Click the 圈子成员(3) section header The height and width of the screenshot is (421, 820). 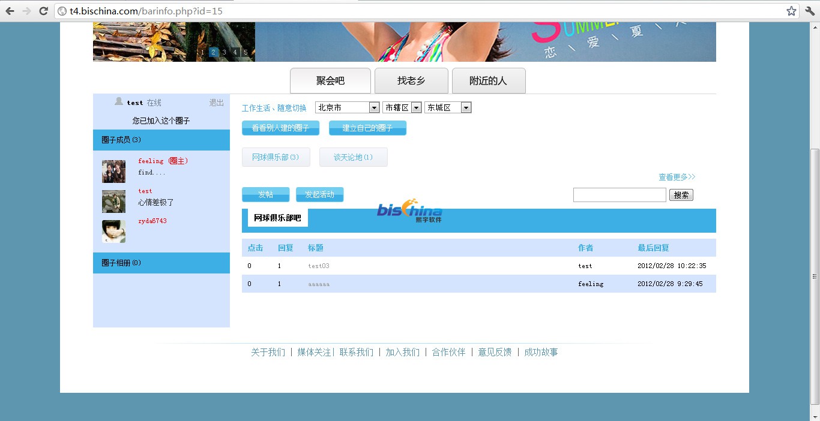[x=161, y=140]
